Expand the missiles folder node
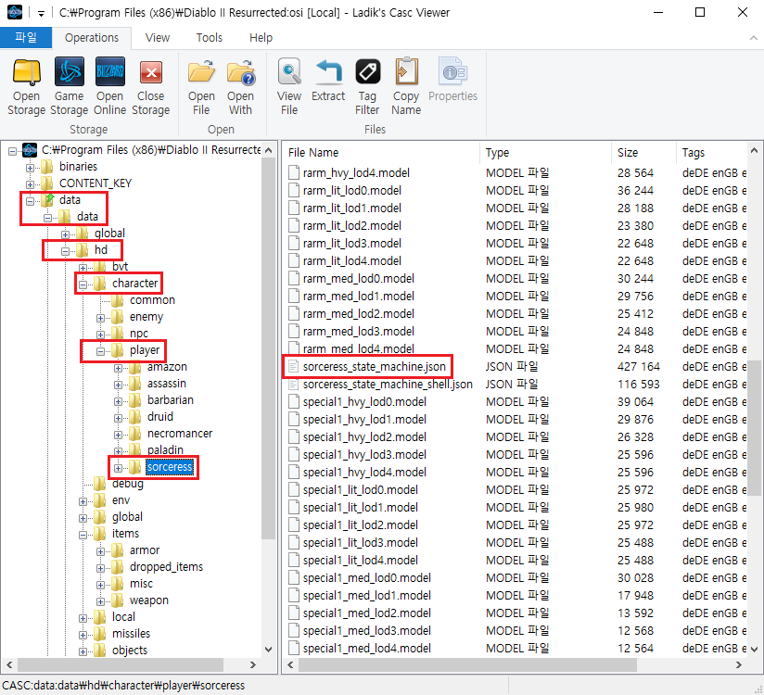 [83, 635]
